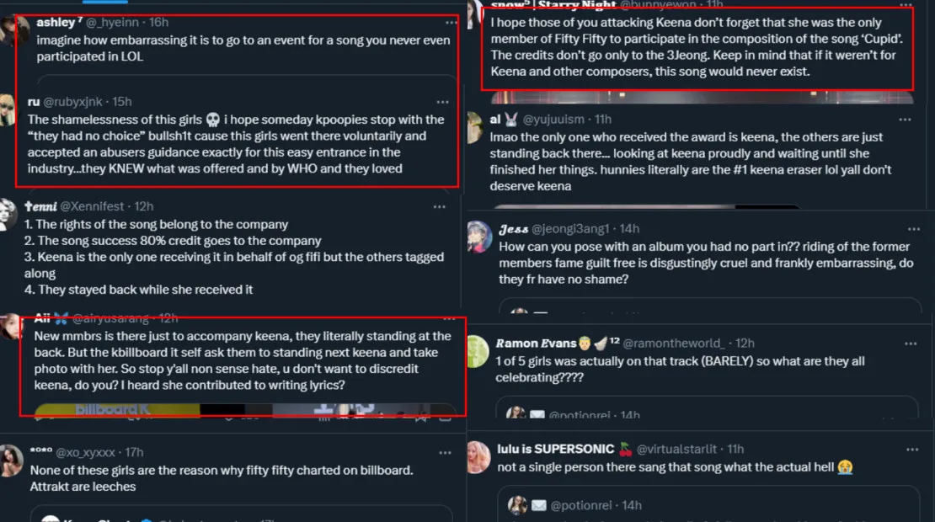Expand more options on Ramon Evans's tweet
Image resolution: width=935 pixels, height=522 pixels.
pyautogui.click(x=911, y=344)
